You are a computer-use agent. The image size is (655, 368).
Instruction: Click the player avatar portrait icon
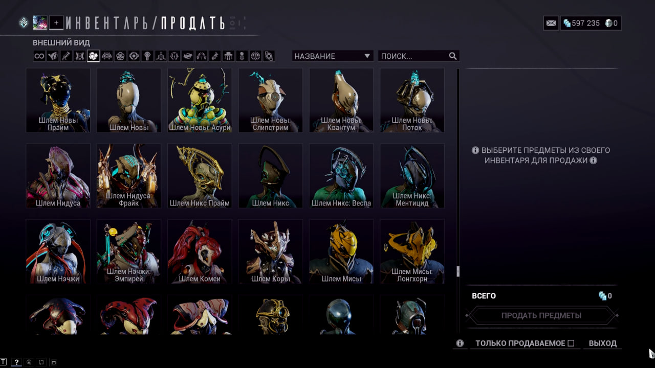[40, 22]
